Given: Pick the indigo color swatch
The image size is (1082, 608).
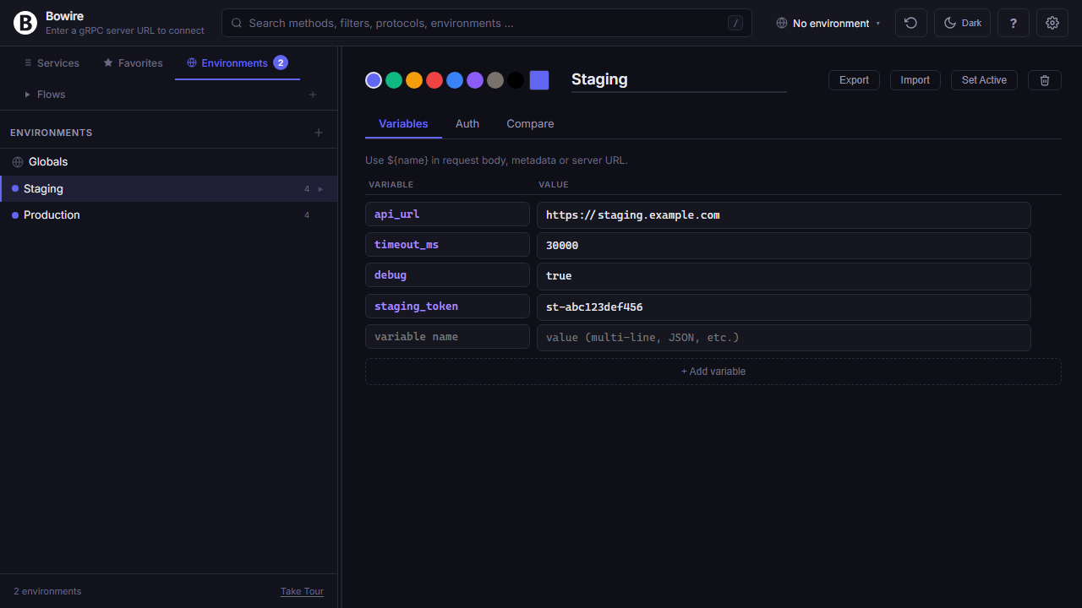Looking at the screenshot, I should [x=374, y=80].
